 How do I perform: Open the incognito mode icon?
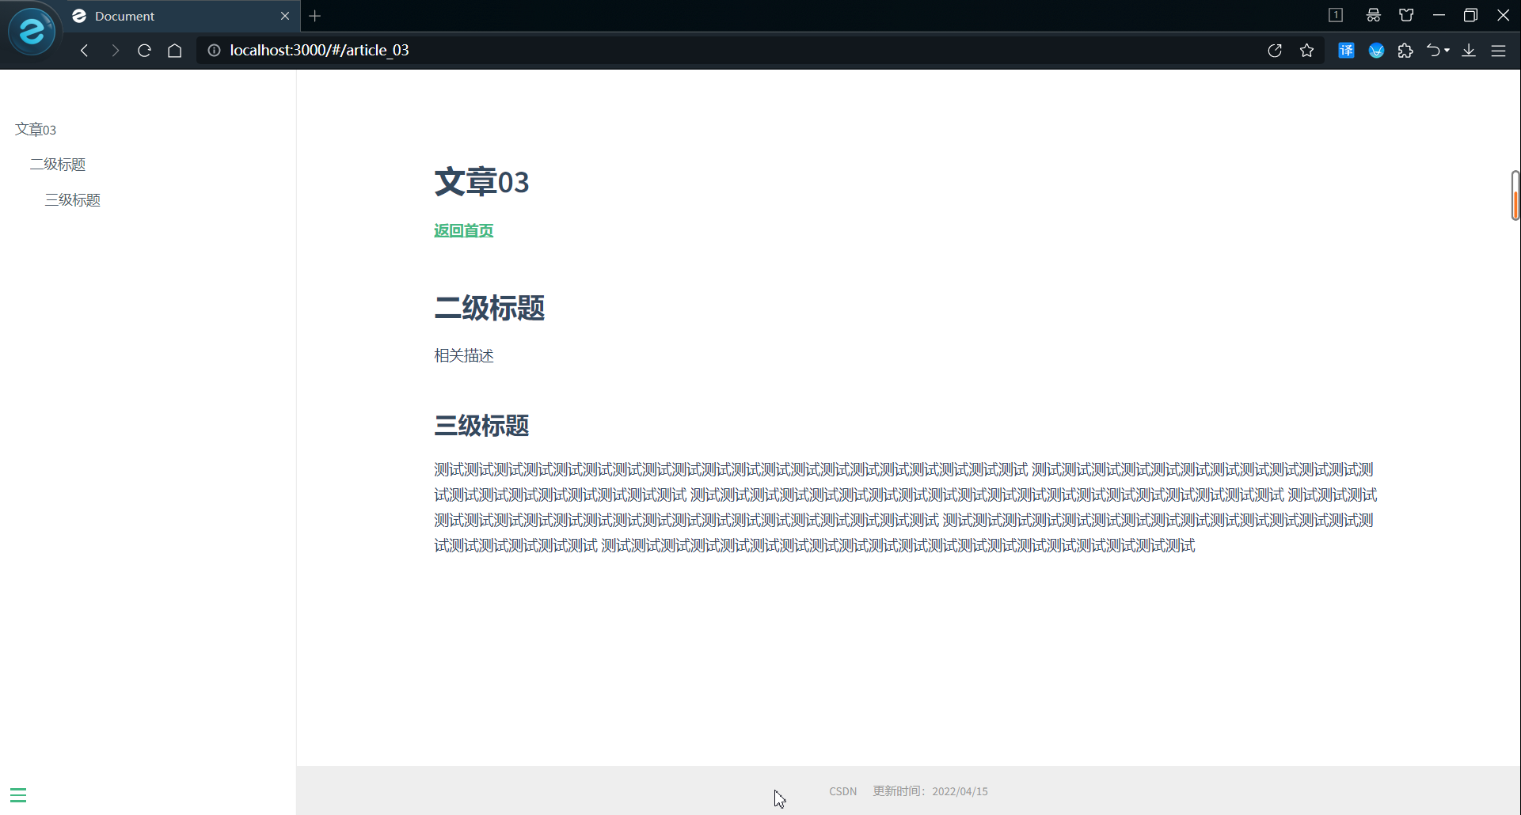pyautogui.click(x=1374, y=15)
